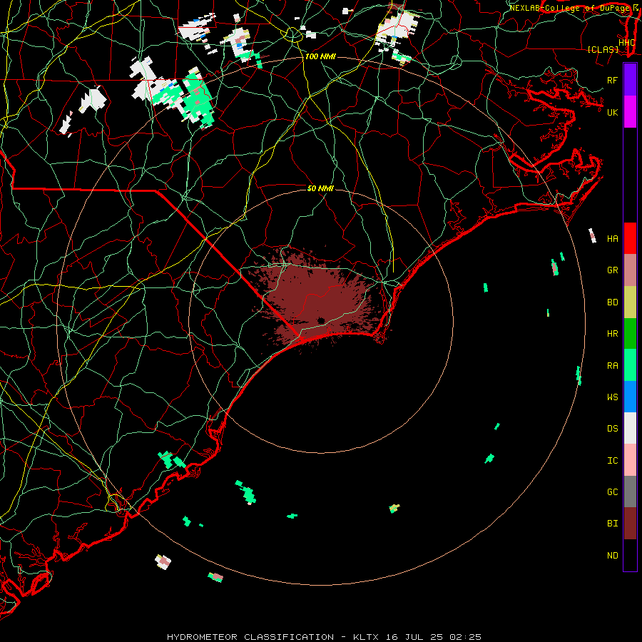642x642 pixels.
Task: Click the [CLAS] units label
Action: click(x=603, y=49)
